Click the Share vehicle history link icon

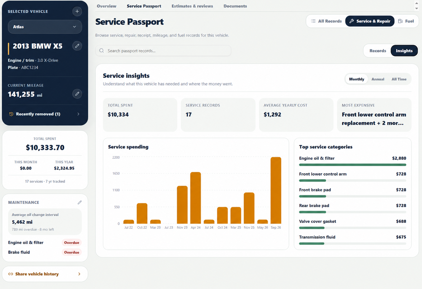click(x=11, y=274)
